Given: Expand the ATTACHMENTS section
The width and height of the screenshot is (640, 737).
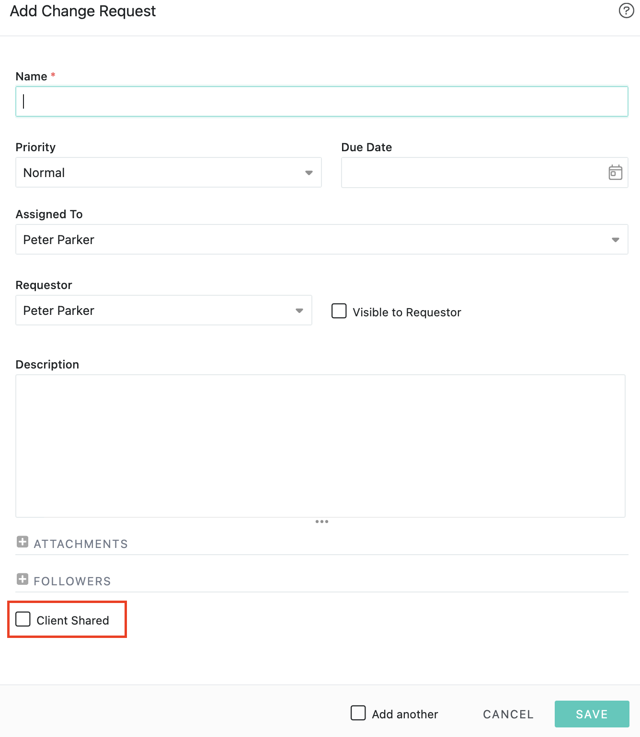Looking at the screenshot, I should (x=80, y=544).
